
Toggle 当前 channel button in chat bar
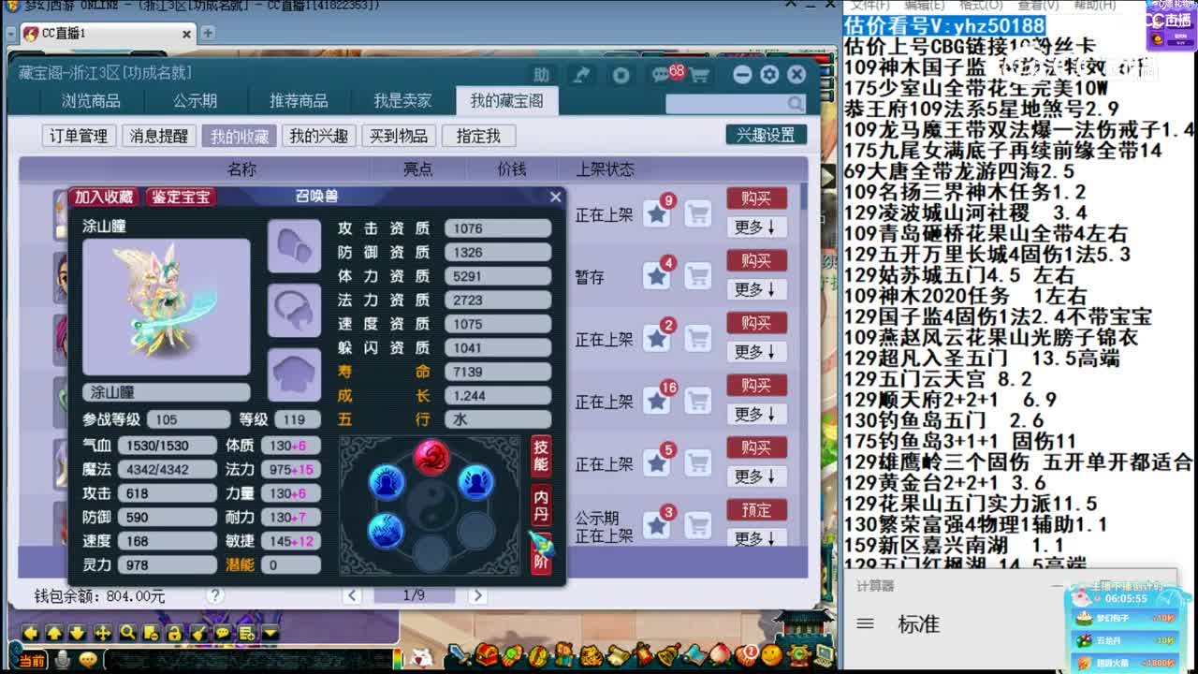click(31, 661)
